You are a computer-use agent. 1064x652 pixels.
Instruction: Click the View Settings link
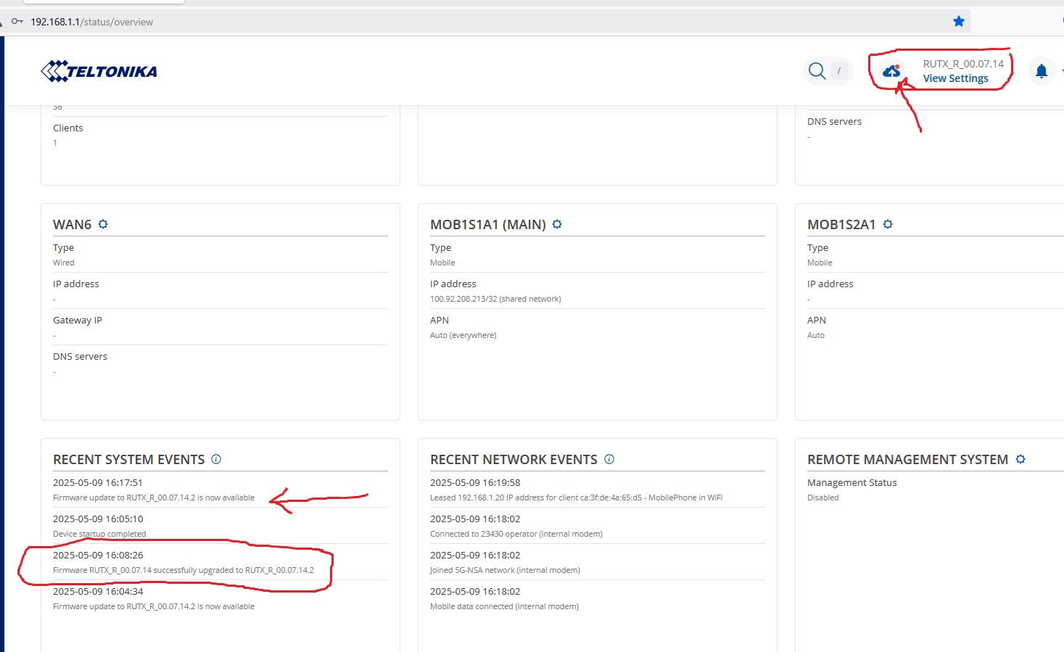pyautogui.click(x=955, y=78)
